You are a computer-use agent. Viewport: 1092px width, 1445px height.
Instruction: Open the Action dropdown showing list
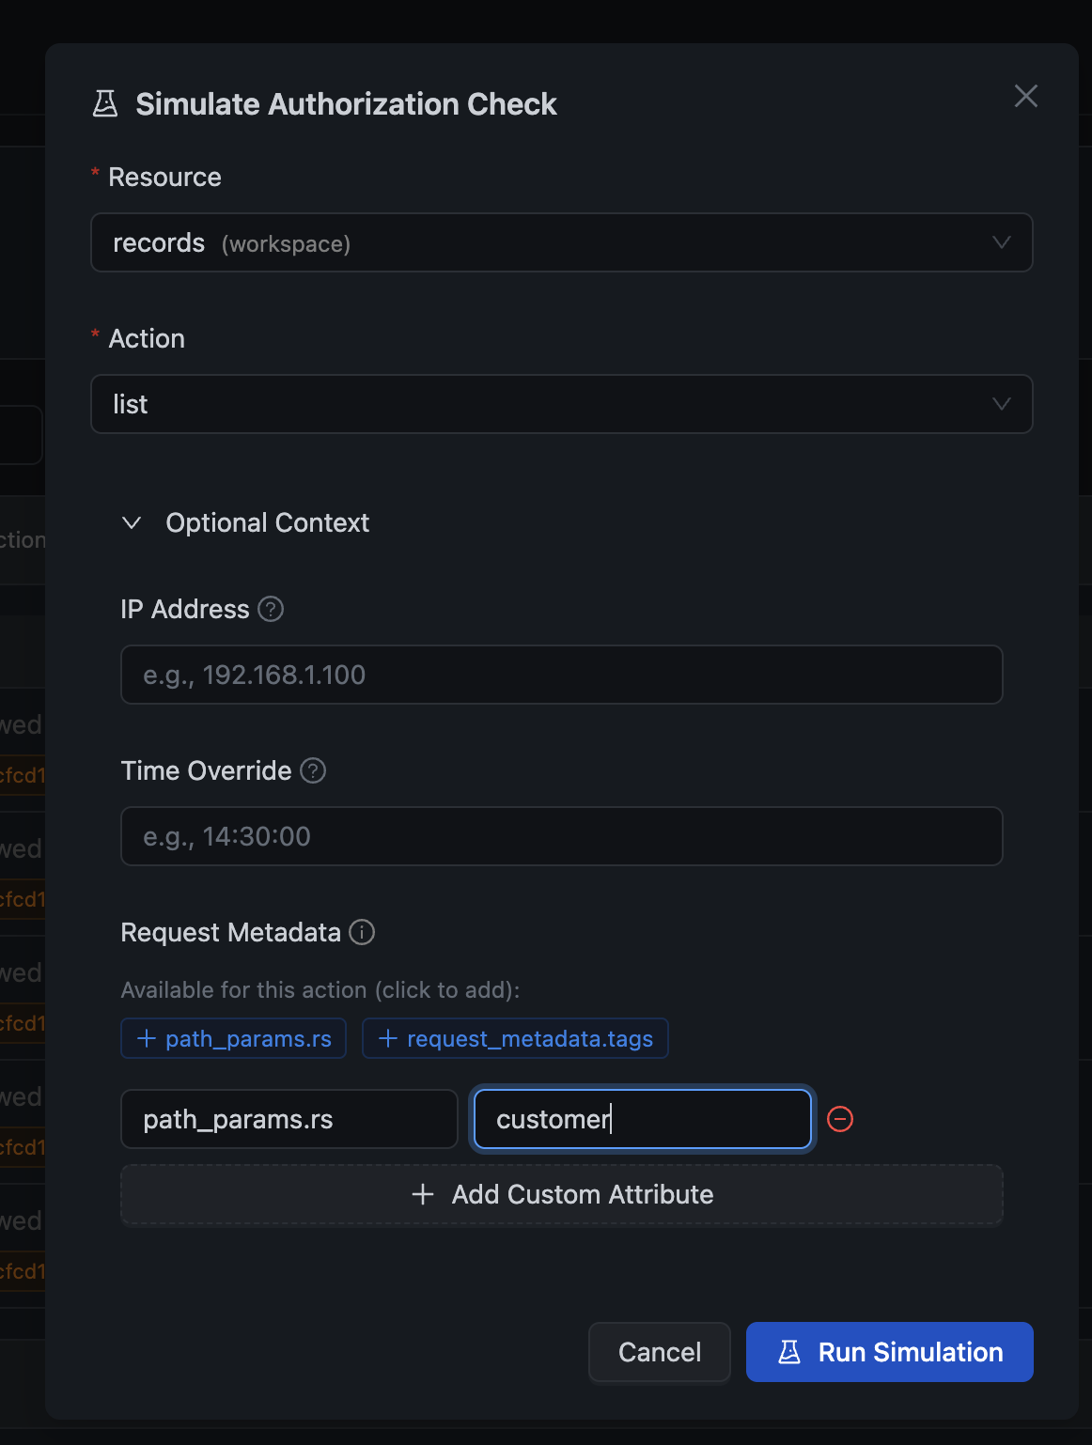click(x=561, y=405)
